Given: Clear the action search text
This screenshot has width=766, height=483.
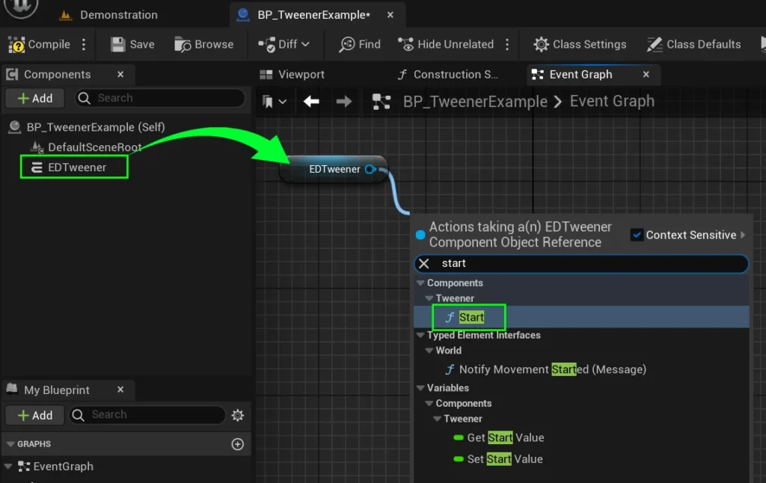Looking at the screenshot, I should pos(423,264).
